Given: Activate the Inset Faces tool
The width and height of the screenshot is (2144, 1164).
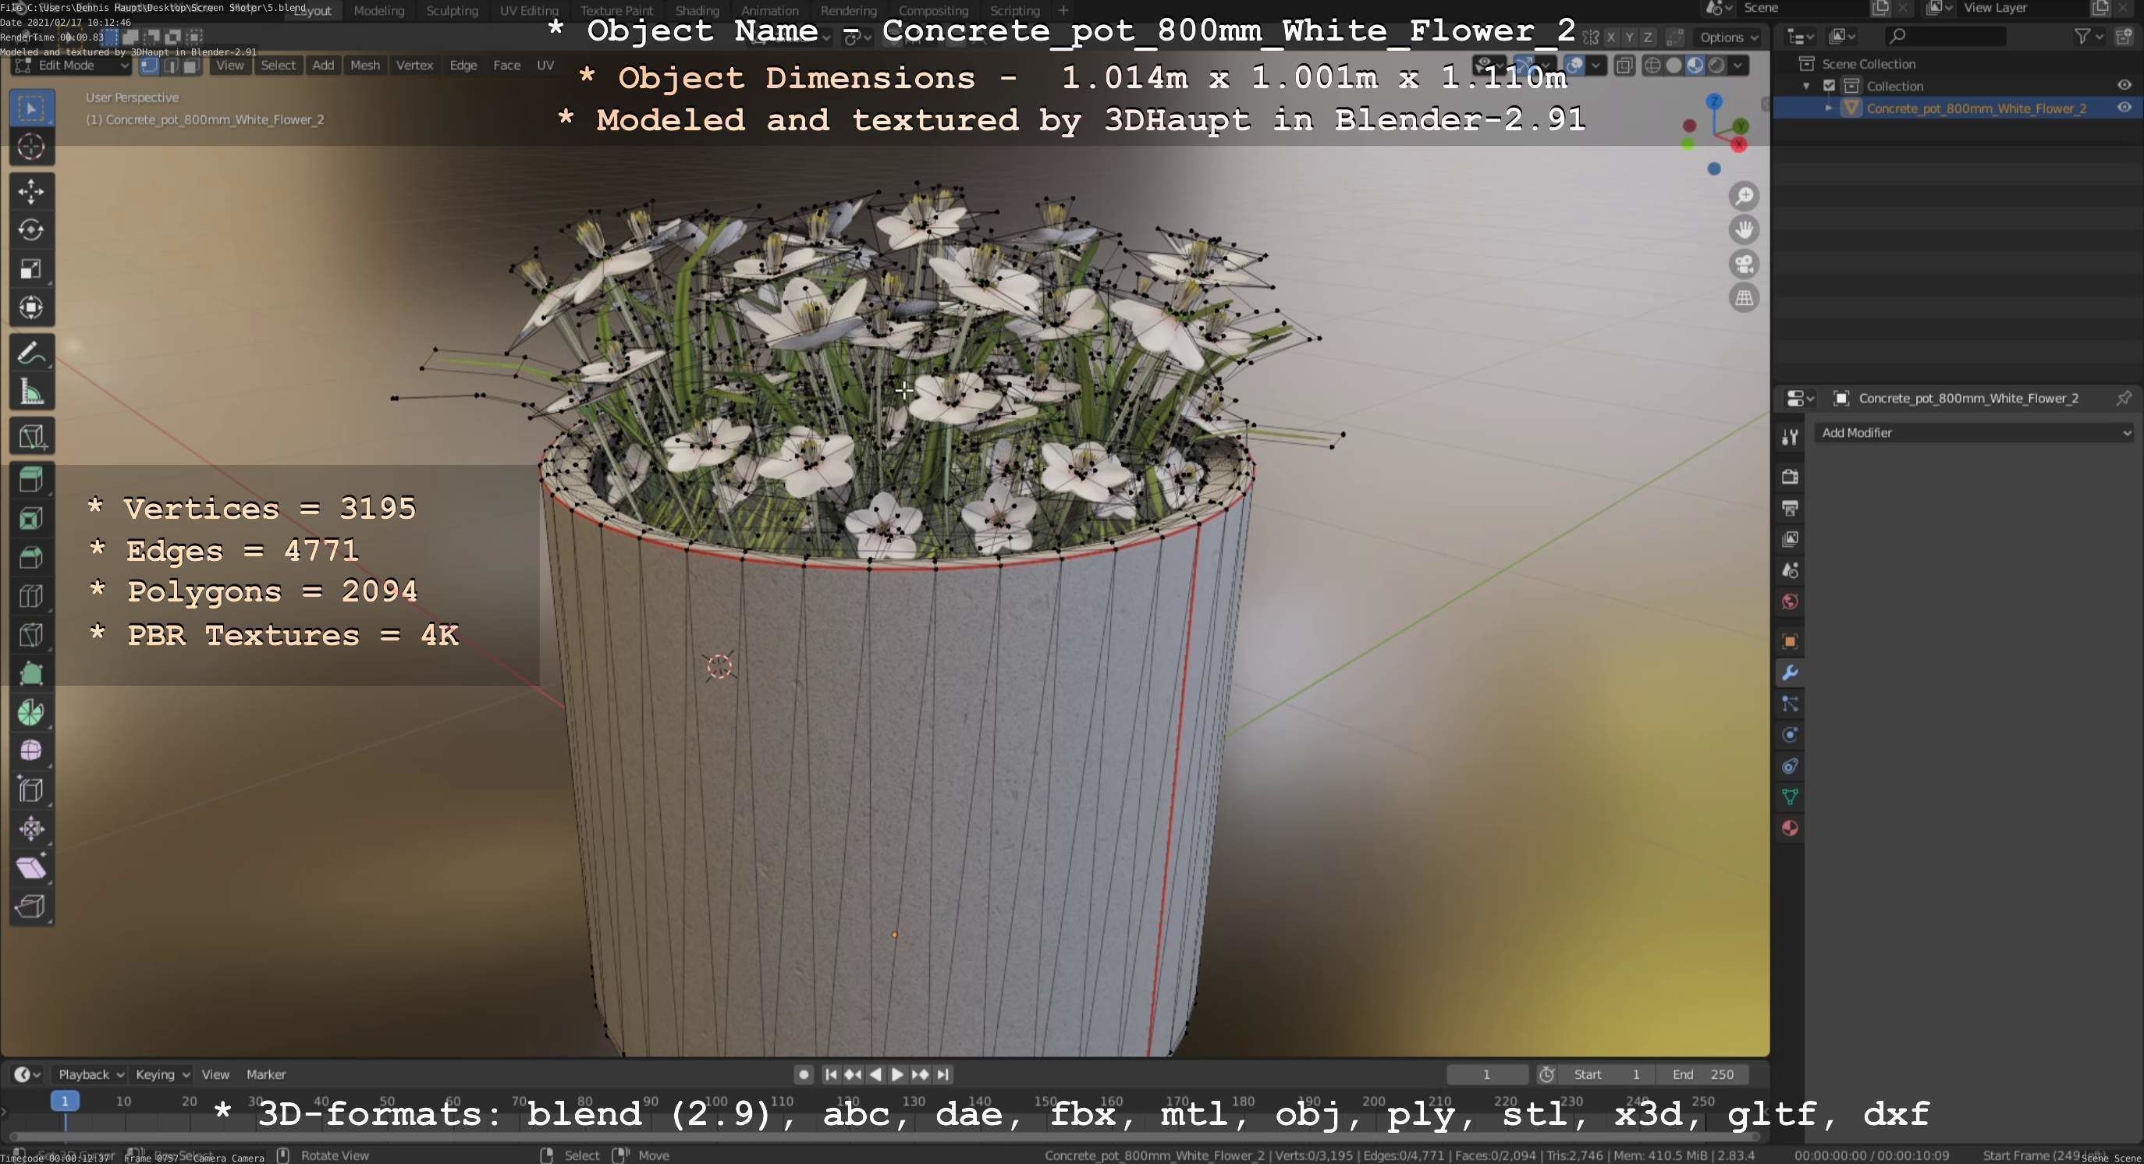Looking at the screenshot, I should 32,519.
